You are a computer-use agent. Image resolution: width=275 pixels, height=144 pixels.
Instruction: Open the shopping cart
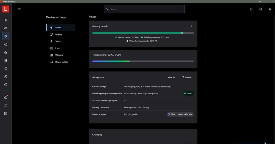[260, 9]
